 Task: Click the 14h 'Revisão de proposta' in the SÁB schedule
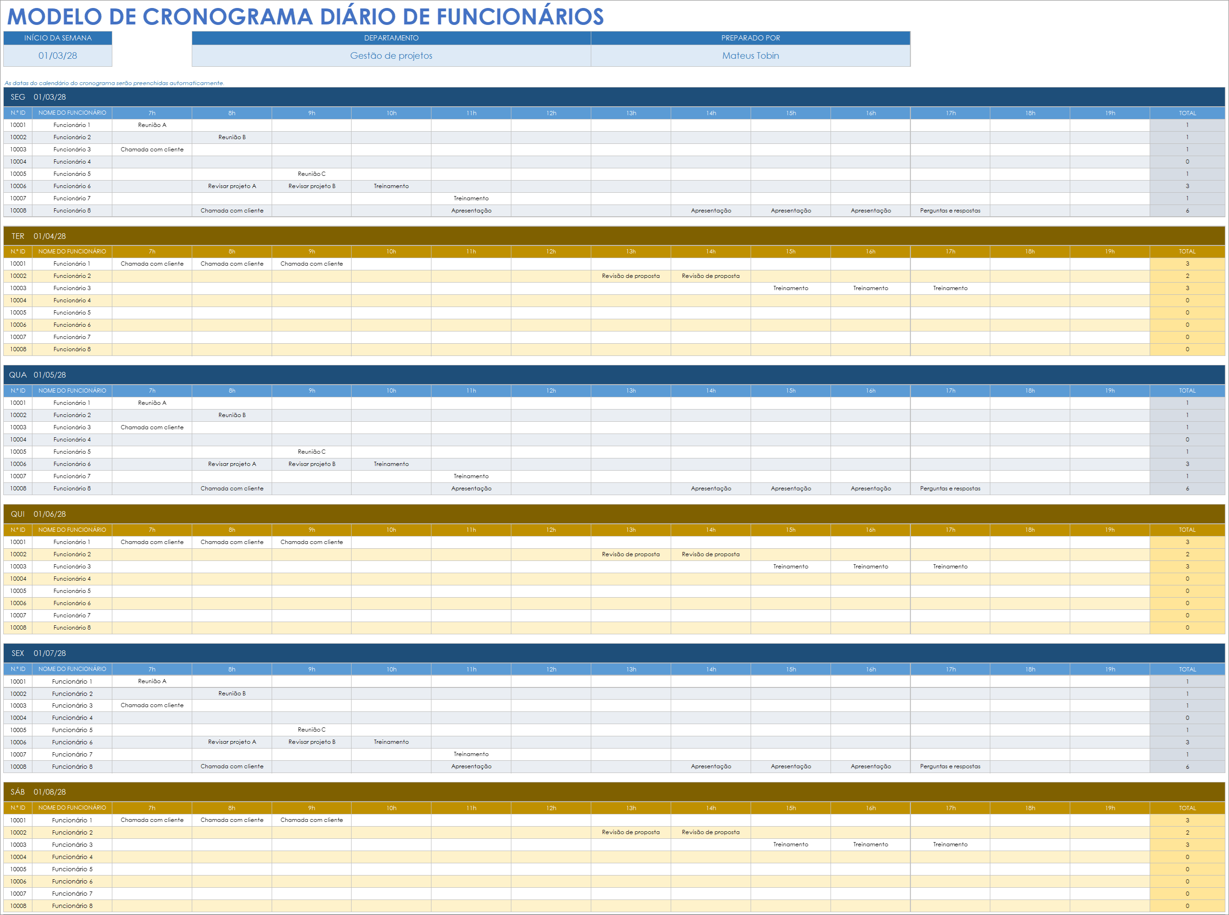(x=710, y=832)
